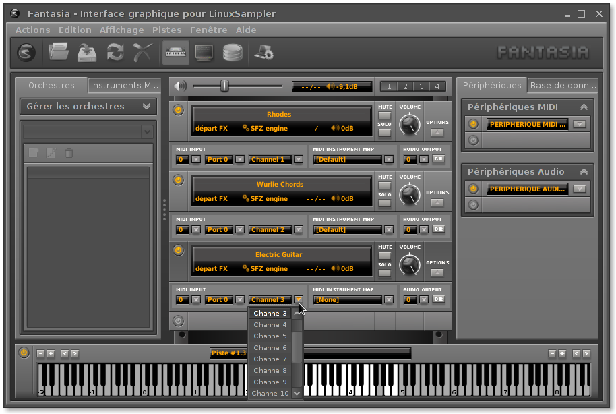Open Rhodes MIDI instrument map dropdown
The width and height of the screenshot is (616, 414).
(388, 160)
